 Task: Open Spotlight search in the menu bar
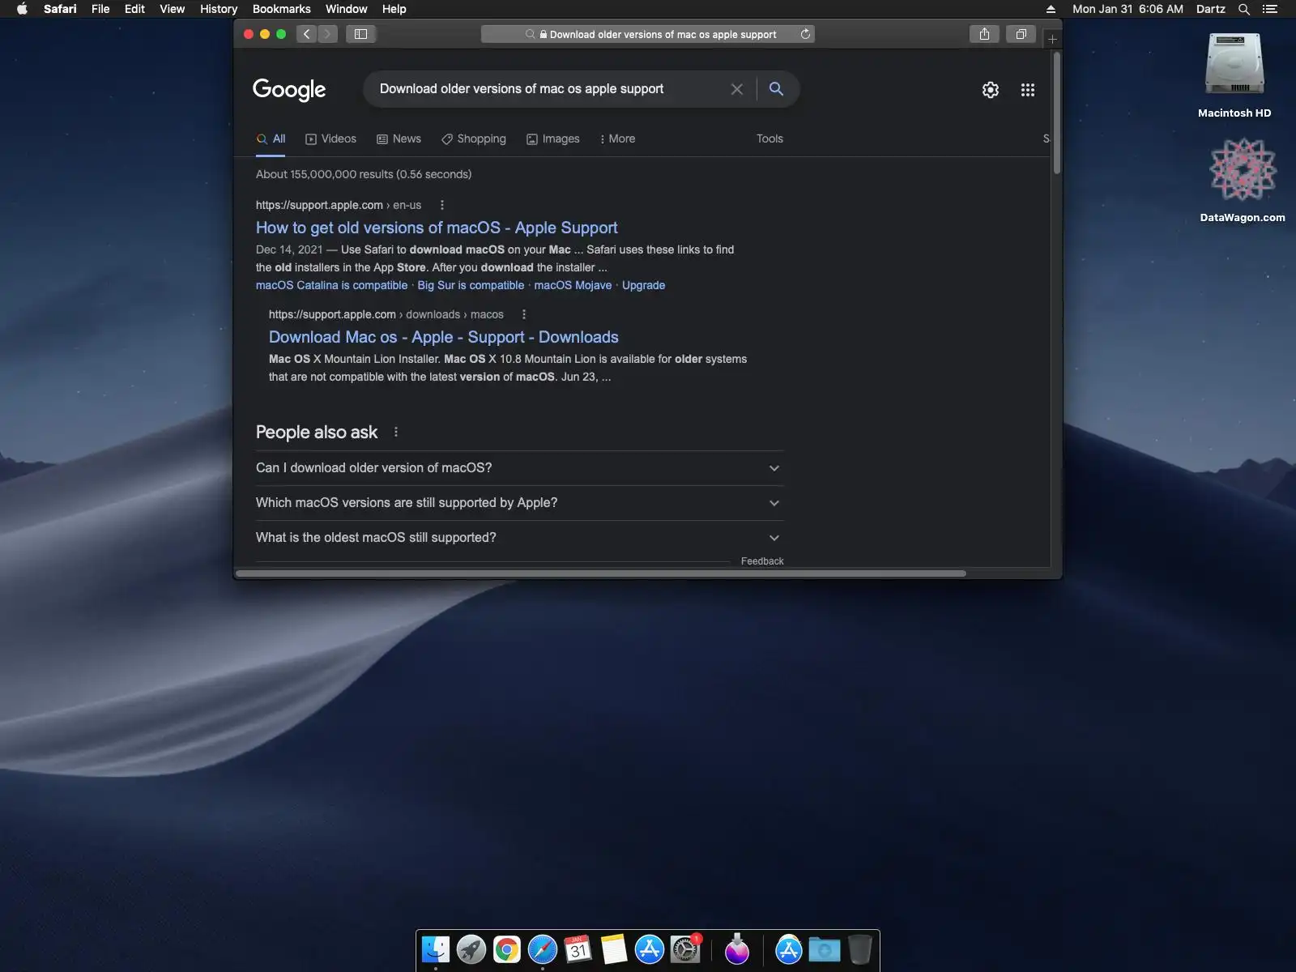1244,9
